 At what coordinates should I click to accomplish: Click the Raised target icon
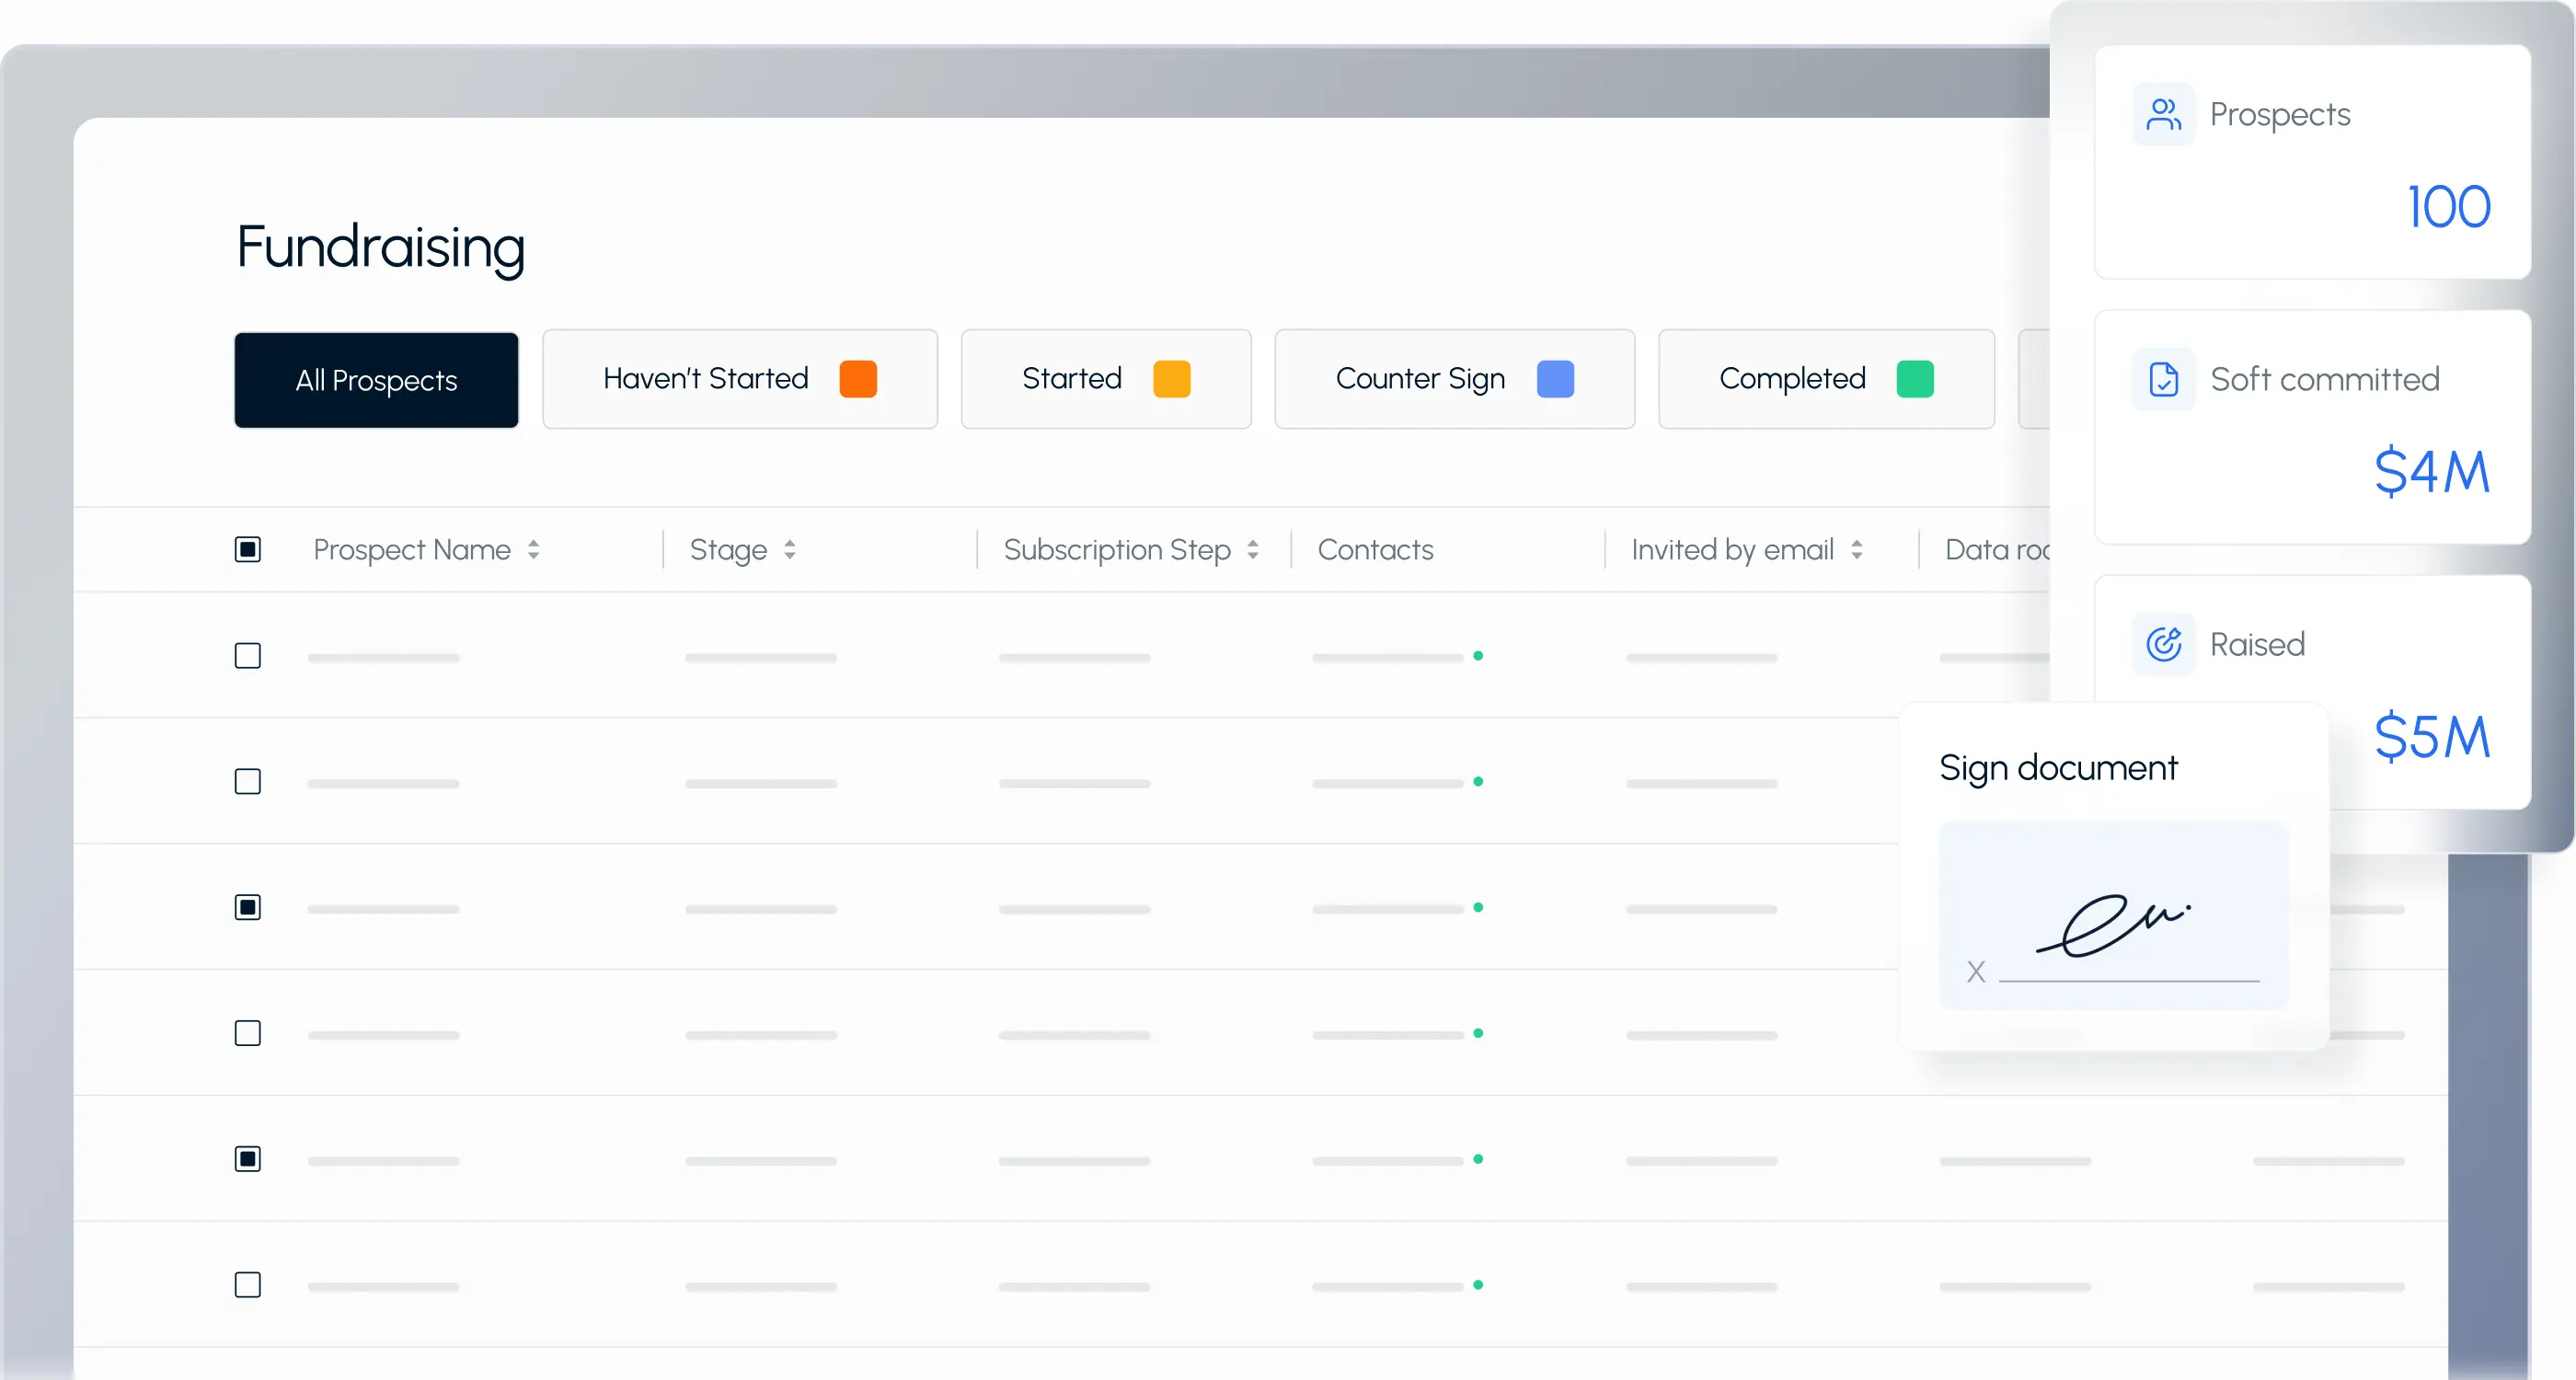(x=2163, y=644)
